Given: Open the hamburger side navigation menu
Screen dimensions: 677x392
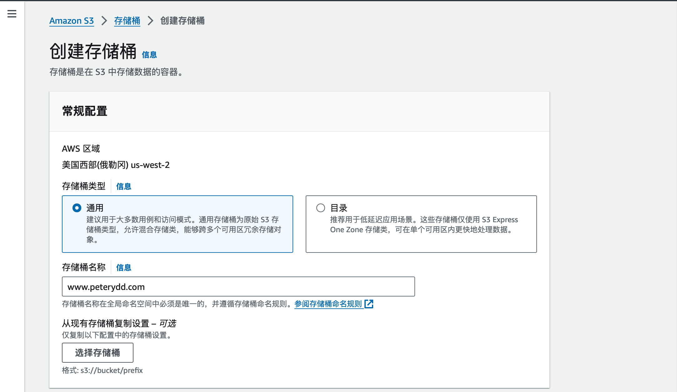Looking at the screenshot, I should [x=12, y=14].
